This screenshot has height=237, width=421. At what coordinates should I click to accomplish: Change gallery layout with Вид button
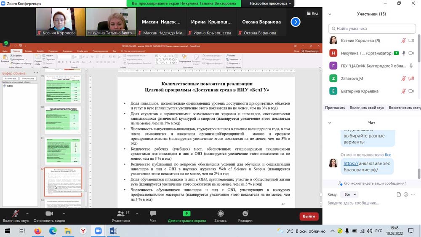pyautogui.click(x=312, y=13)
